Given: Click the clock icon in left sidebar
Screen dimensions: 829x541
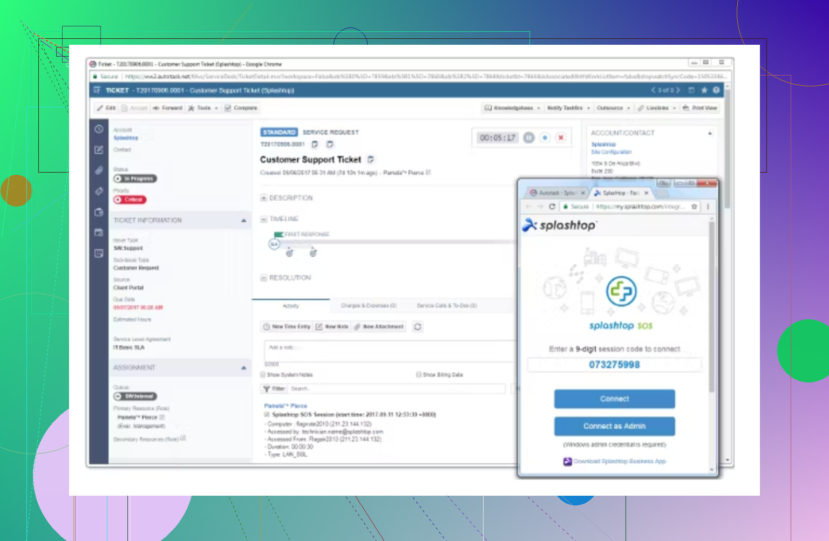Looking at the screenshot, I should pyautogui.click(x=99, y=129).
